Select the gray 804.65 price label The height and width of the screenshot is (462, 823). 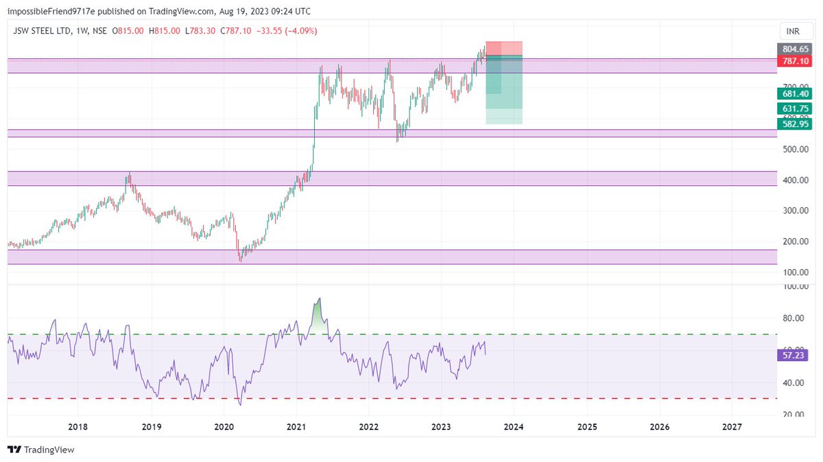(796, 49)
